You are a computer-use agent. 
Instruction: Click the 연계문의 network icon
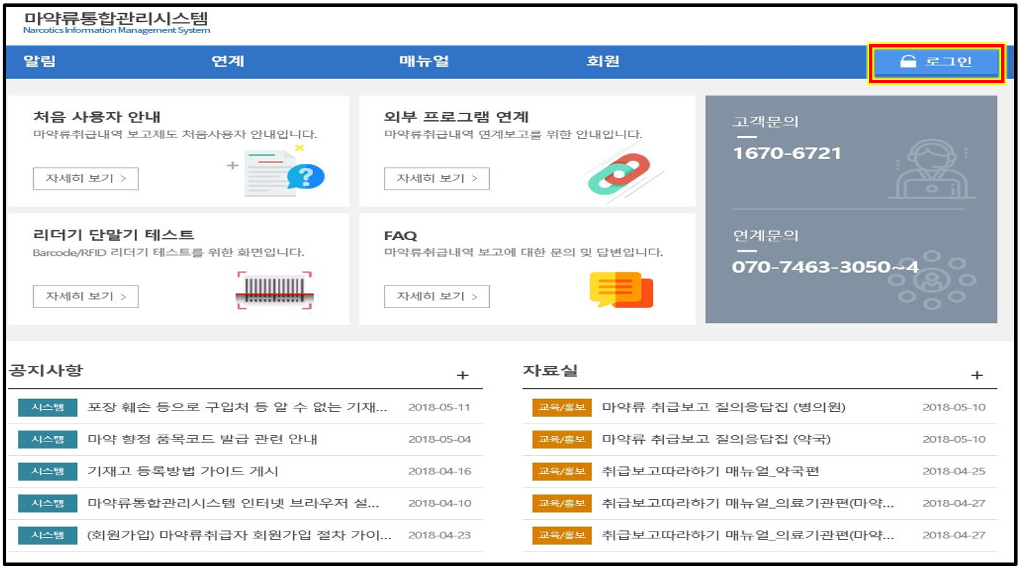pyautogui.click(x=932, y=280)
